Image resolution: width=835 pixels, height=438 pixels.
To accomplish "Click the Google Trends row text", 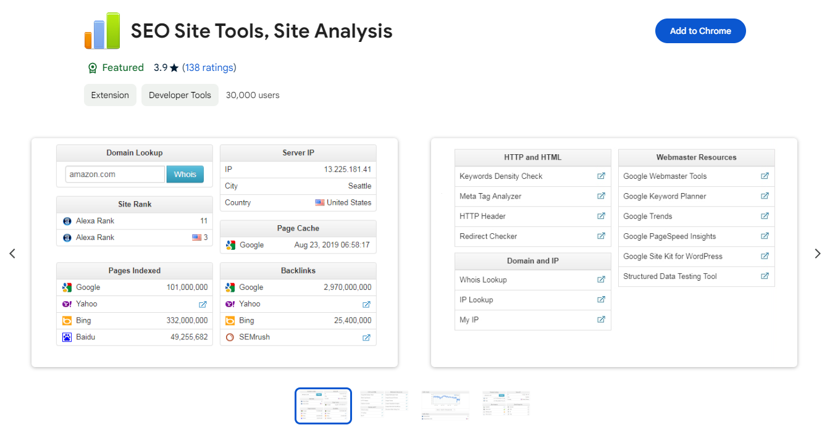I will tap(648, 216).
